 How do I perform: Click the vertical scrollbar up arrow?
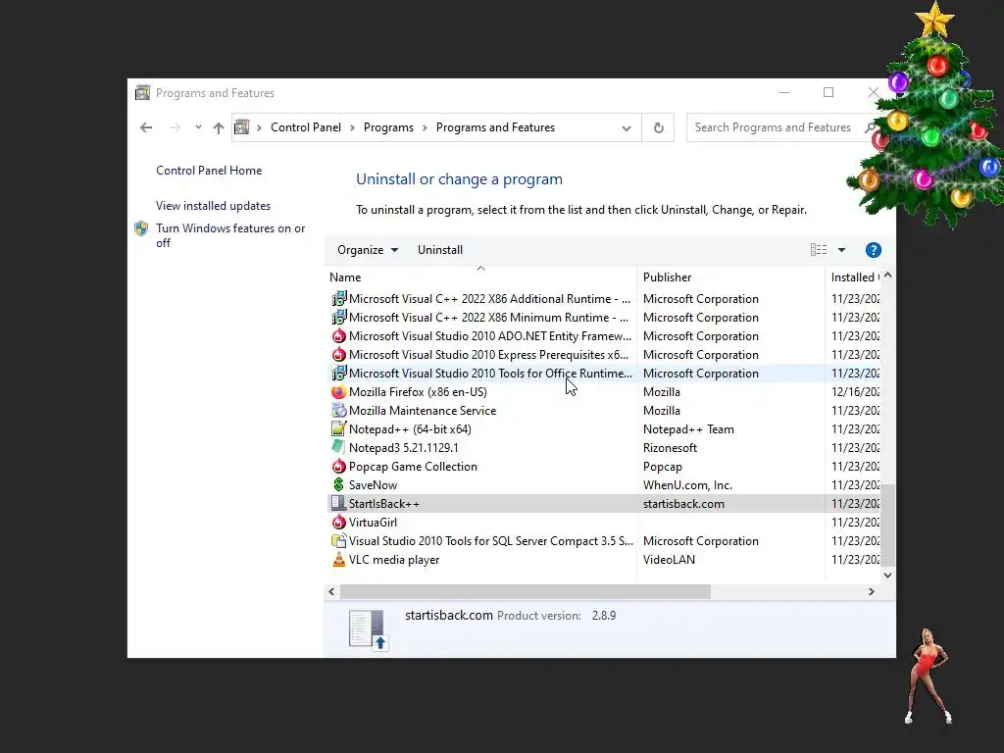887,276
